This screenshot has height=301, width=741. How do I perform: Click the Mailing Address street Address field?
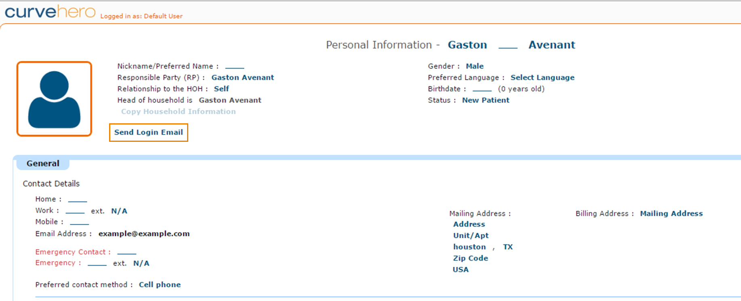[469, 224]
